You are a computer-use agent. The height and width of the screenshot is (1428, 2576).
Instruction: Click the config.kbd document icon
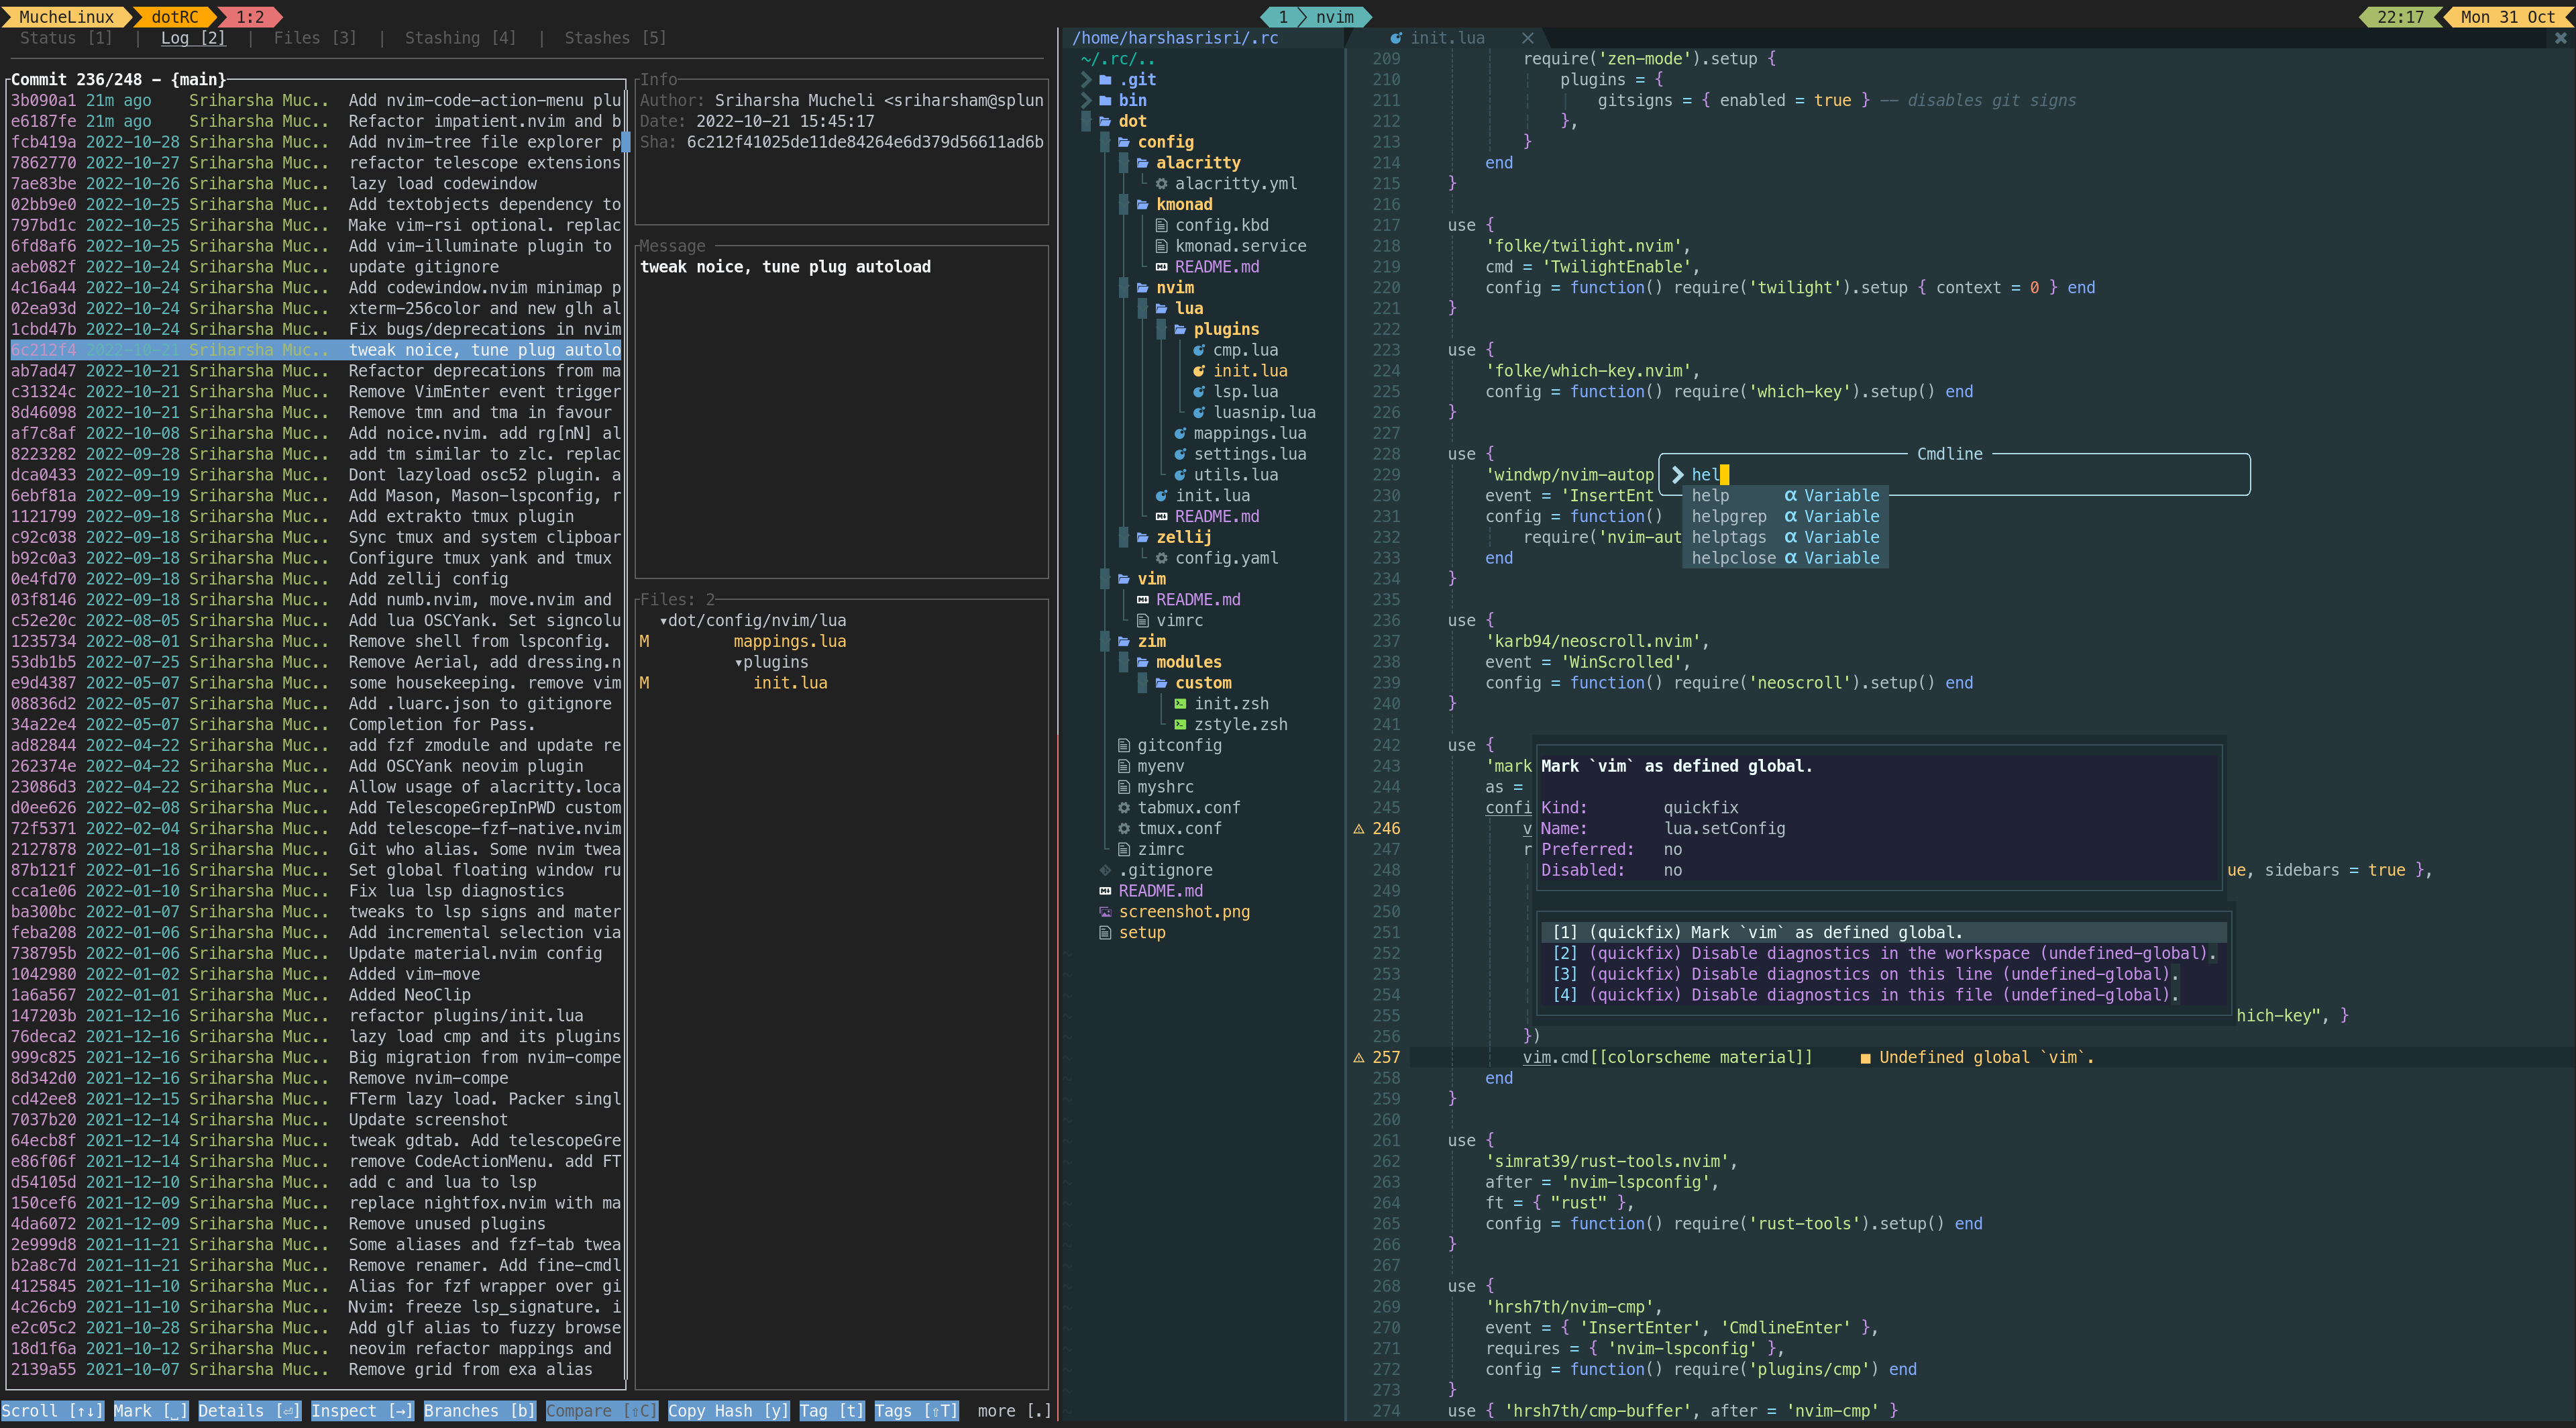pos(1161,225)
